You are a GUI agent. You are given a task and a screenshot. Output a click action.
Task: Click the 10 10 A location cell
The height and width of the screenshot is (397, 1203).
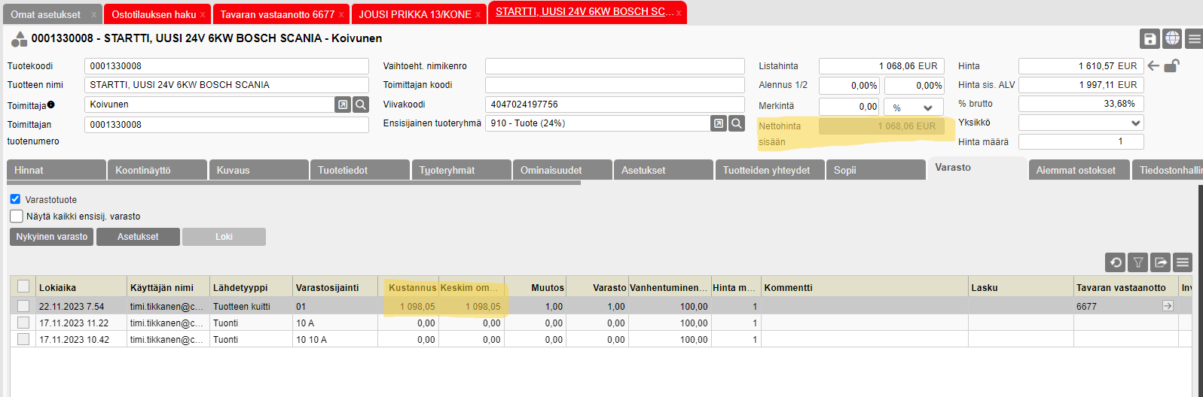335,339
